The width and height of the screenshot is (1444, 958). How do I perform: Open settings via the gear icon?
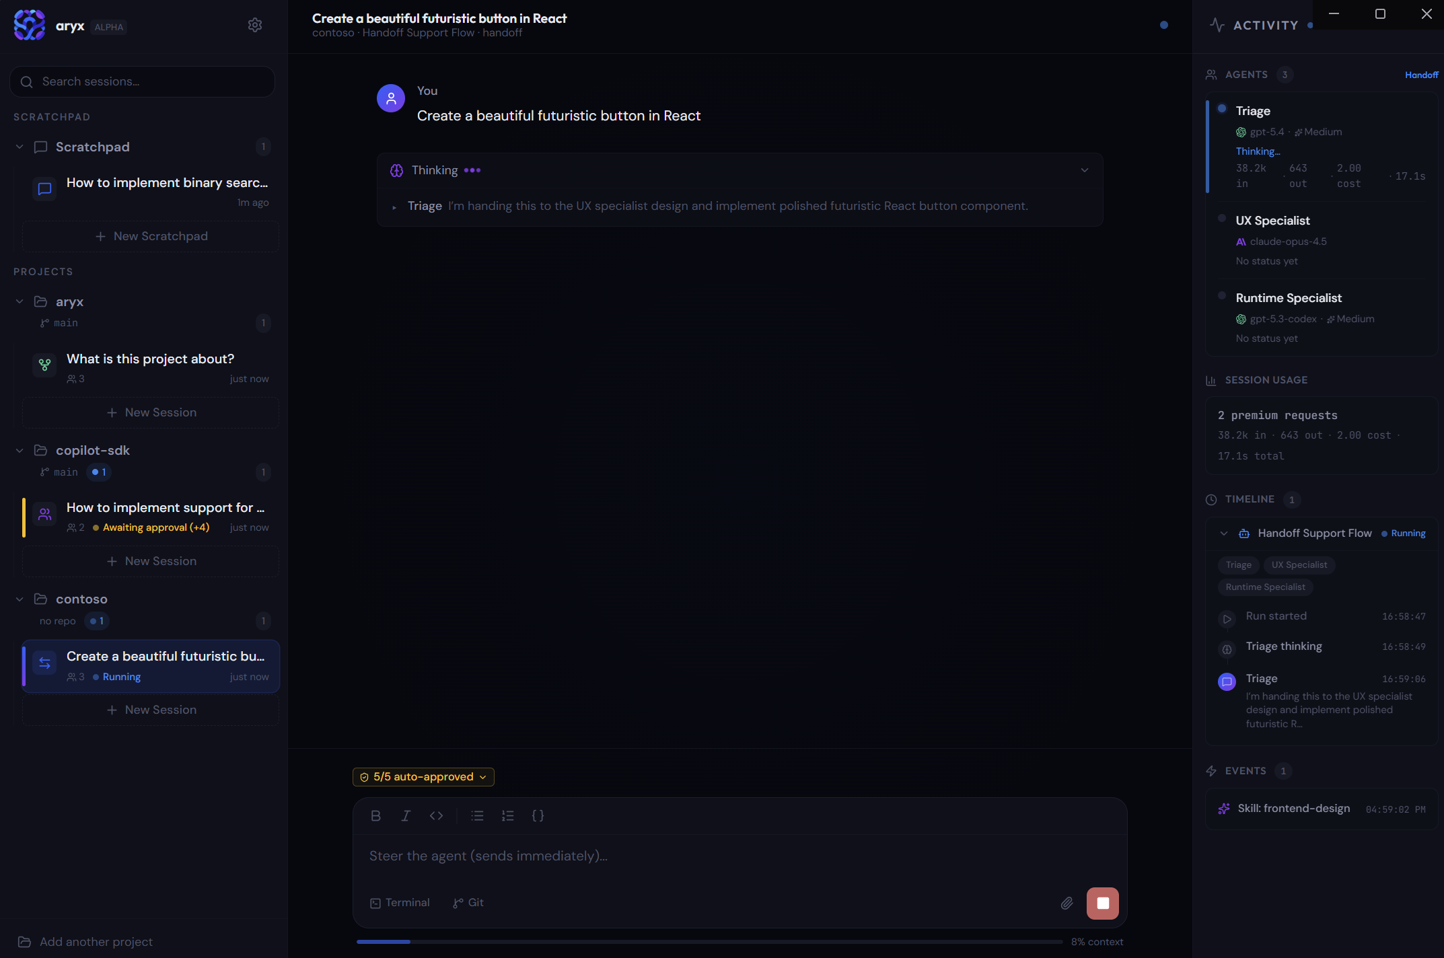pos(254,25)
